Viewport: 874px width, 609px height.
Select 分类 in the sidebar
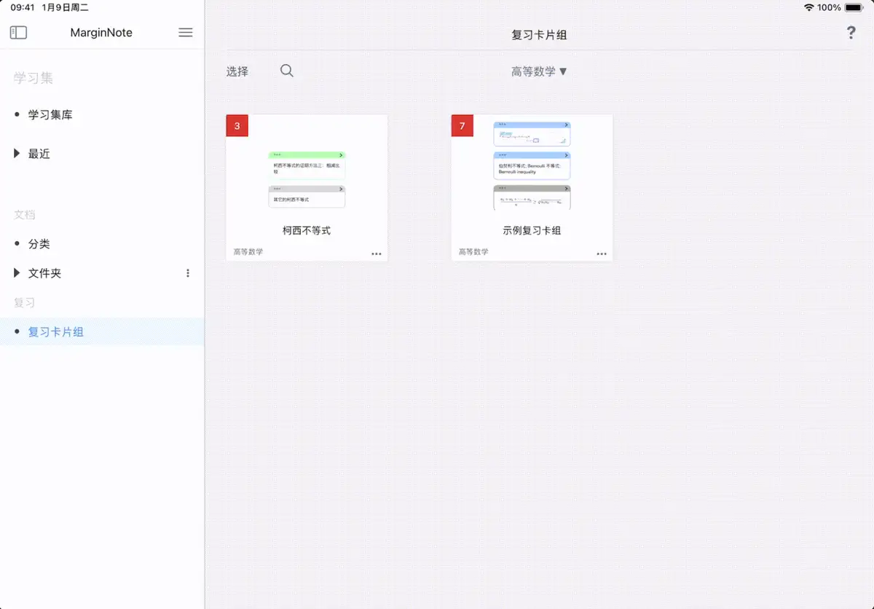pos(39,244)
